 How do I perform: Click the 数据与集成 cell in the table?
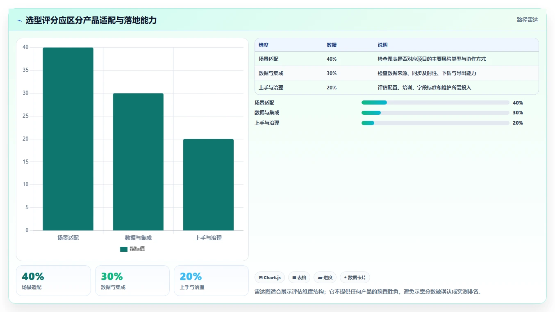click(x=271, y=73)
